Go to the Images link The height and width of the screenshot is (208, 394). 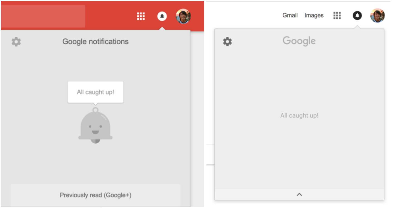314,16
